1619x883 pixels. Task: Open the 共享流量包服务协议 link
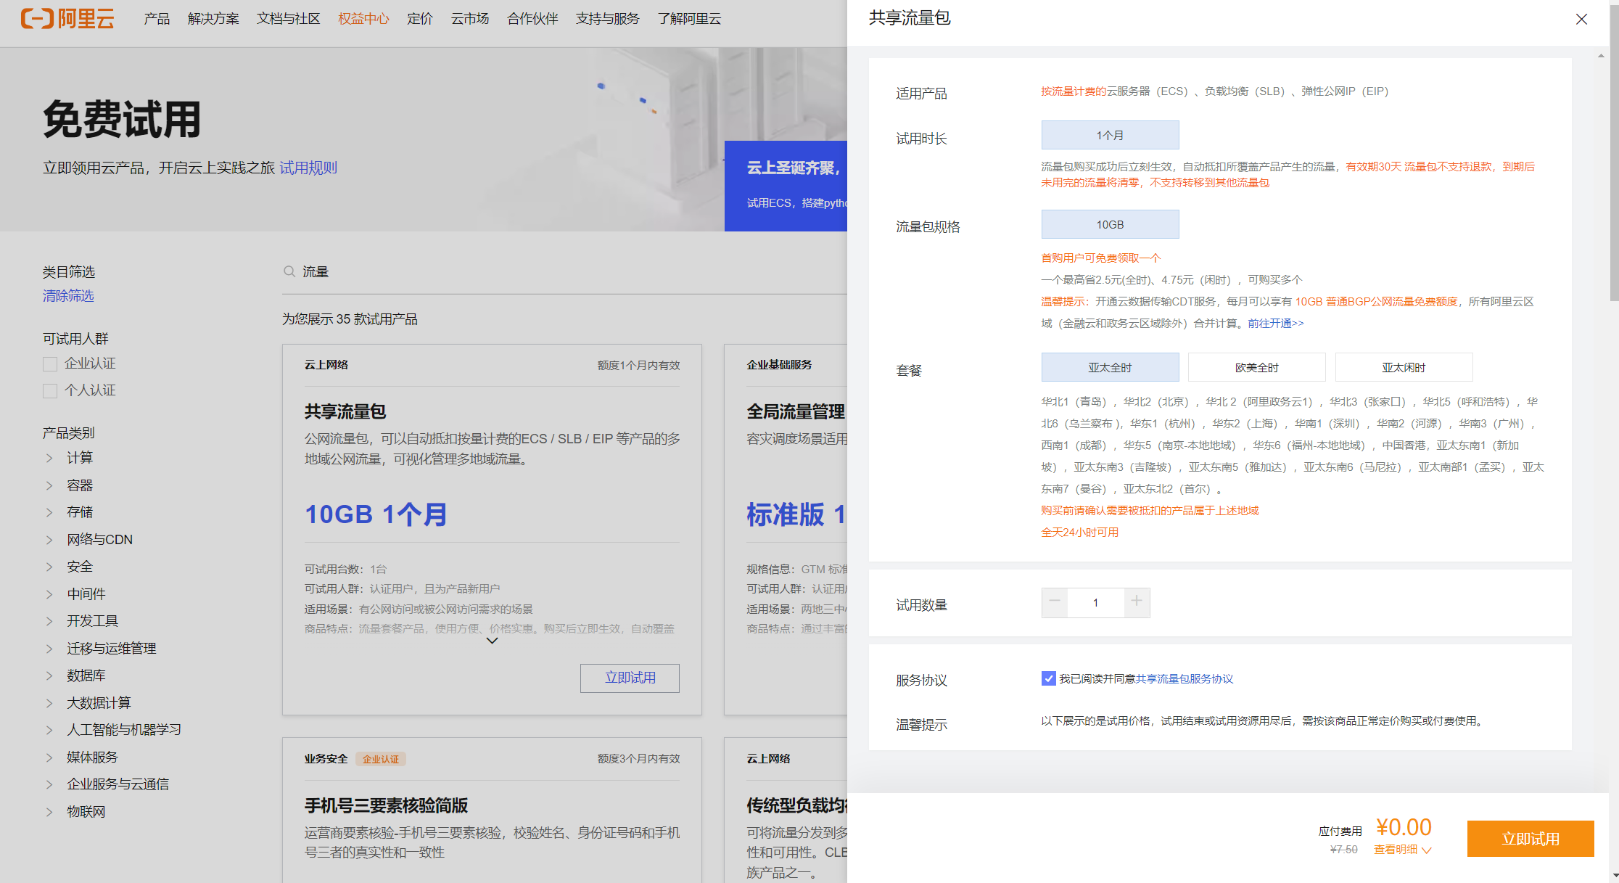[1185, 679]
